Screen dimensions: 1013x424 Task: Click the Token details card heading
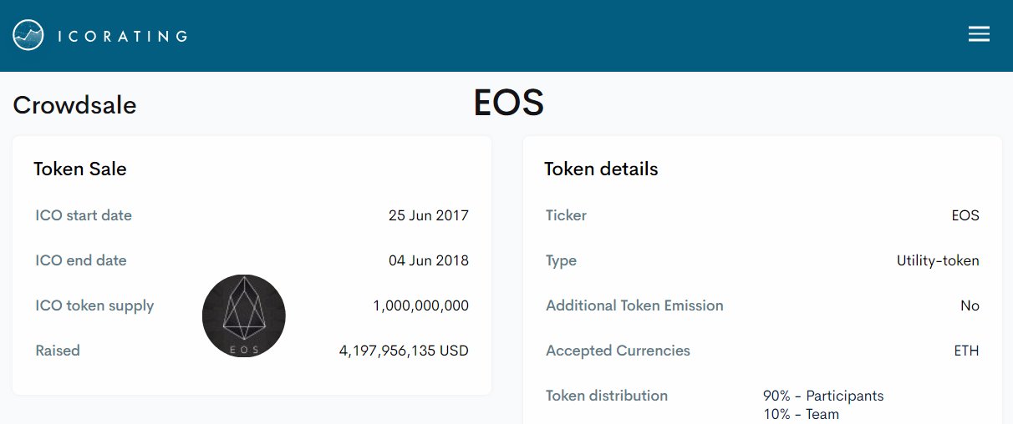point(601,169)
